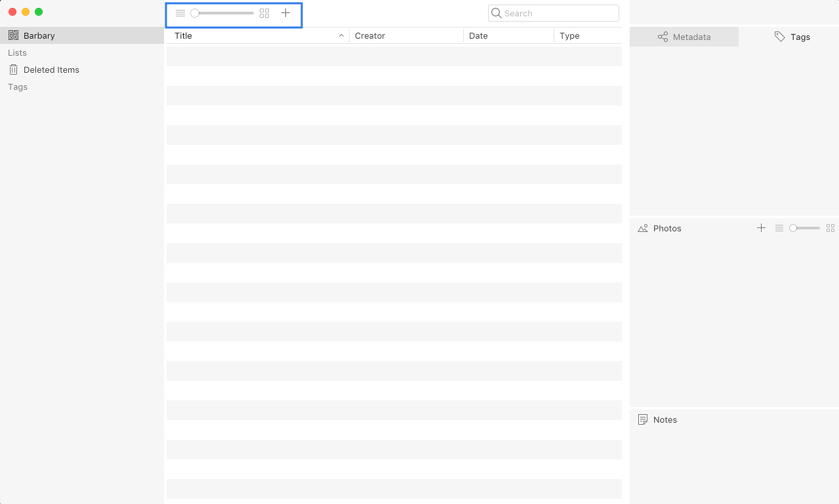839x504 pixels.
Task: Show photos as list in Photos panel
Action: coord(779,228)
